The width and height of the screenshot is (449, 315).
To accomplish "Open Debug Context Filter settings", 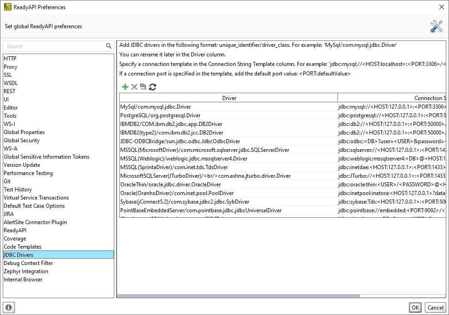I will pyautogui.click(x=58, y=263).
